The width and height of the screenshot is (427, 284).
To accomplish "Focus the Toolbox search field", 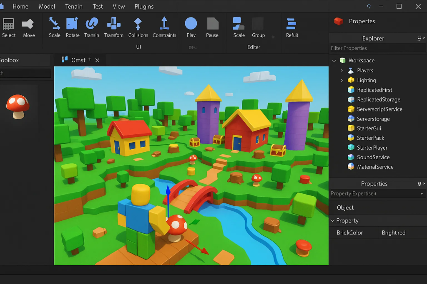I will click(x=25, y=73).
